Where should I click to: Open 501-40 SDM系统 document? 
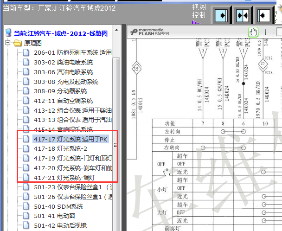pos(58,206)
